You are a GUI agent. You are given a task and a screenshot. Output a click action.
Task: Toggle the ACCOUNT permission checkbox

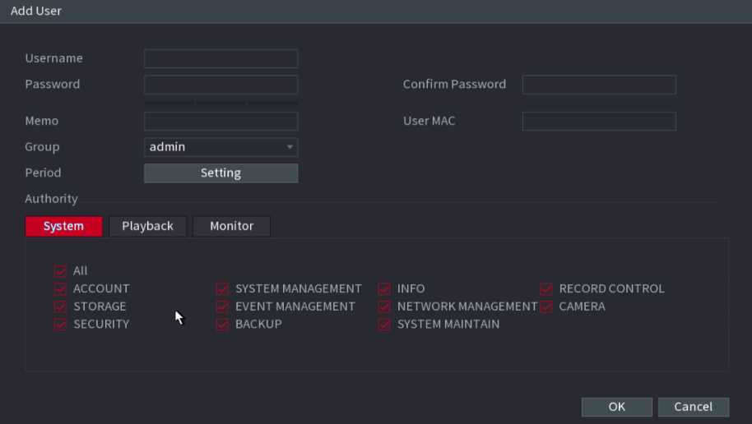[x=60, y=289]
